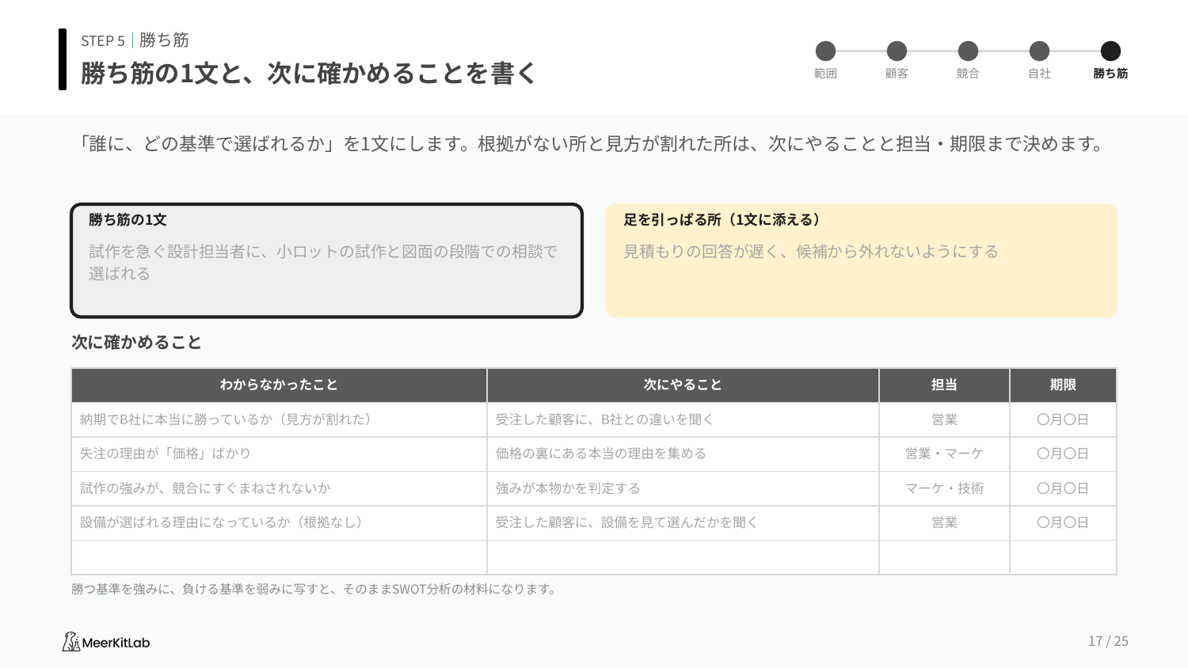This screenshot has width=1188, height=668.
Task: Click the 勝ち筋の1文 text box
Action: pos(326,260)
